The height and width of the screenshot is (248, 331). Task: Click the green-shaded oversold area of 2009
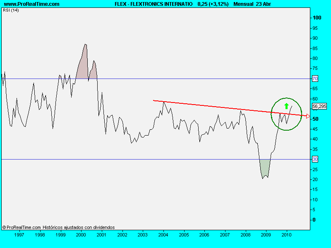(265, 168)
